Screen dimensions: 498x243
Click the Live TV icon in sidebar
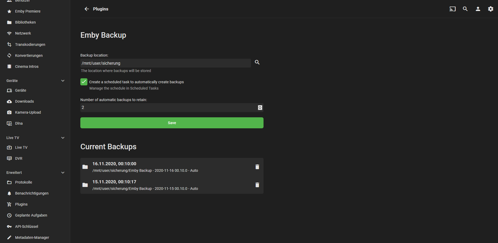pos(9,147)
